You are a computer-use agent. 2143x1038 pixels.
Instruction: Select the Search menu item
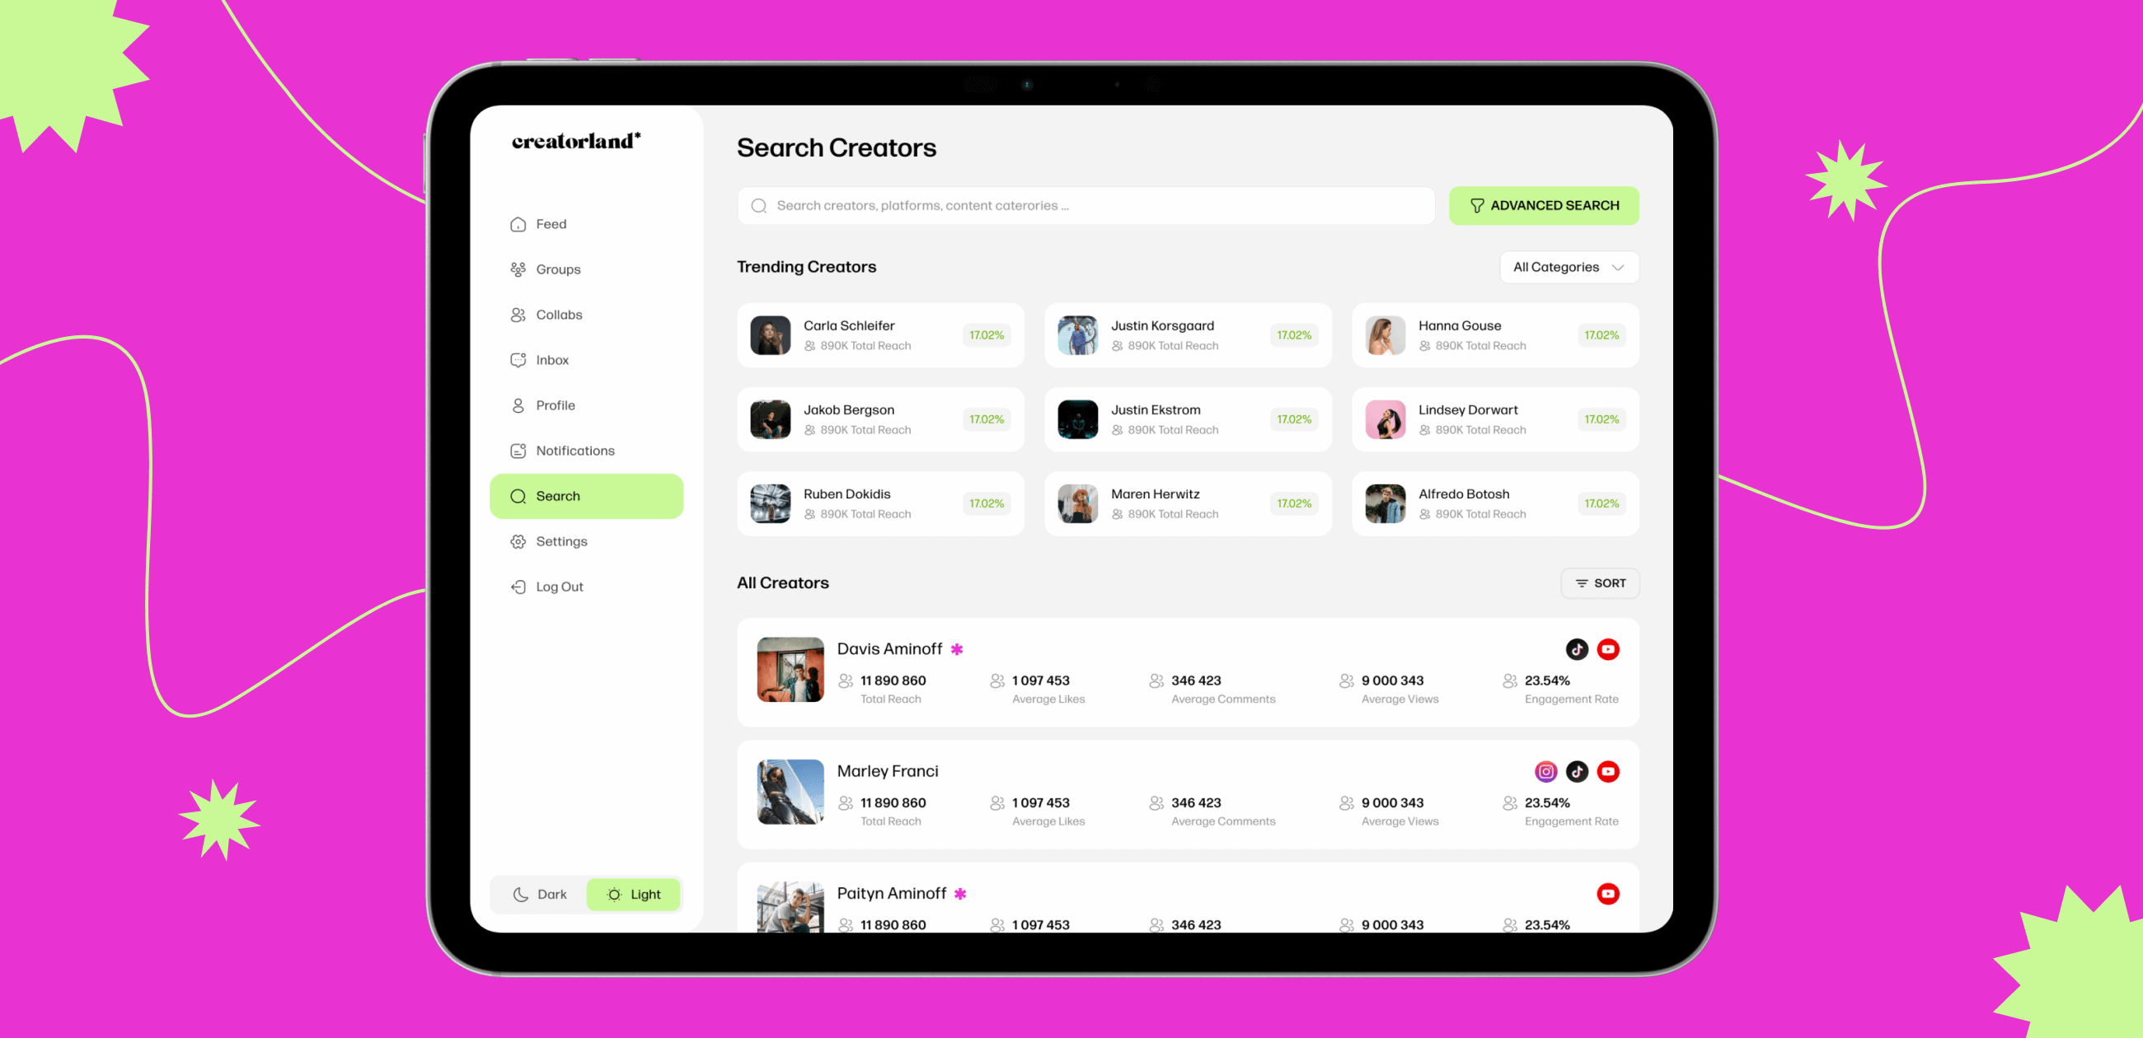pyautogui.click(x=588, y=496)
